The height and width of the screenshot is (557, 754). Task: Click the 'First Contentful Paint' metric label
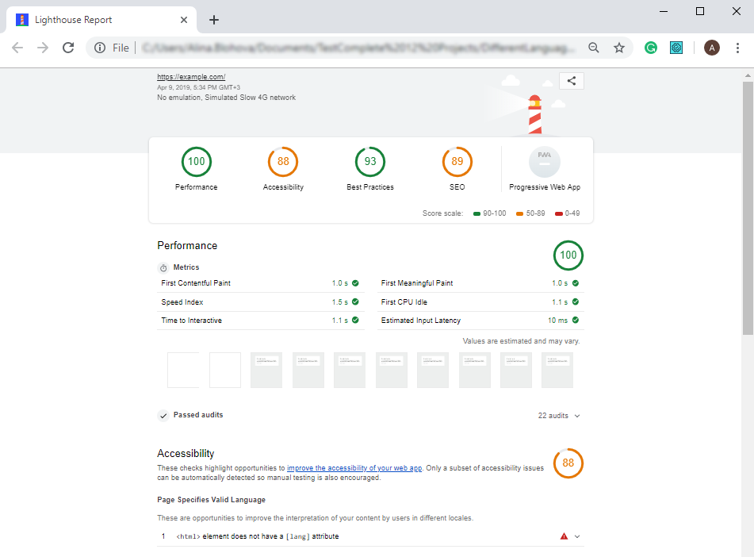(x=196, y=283)
